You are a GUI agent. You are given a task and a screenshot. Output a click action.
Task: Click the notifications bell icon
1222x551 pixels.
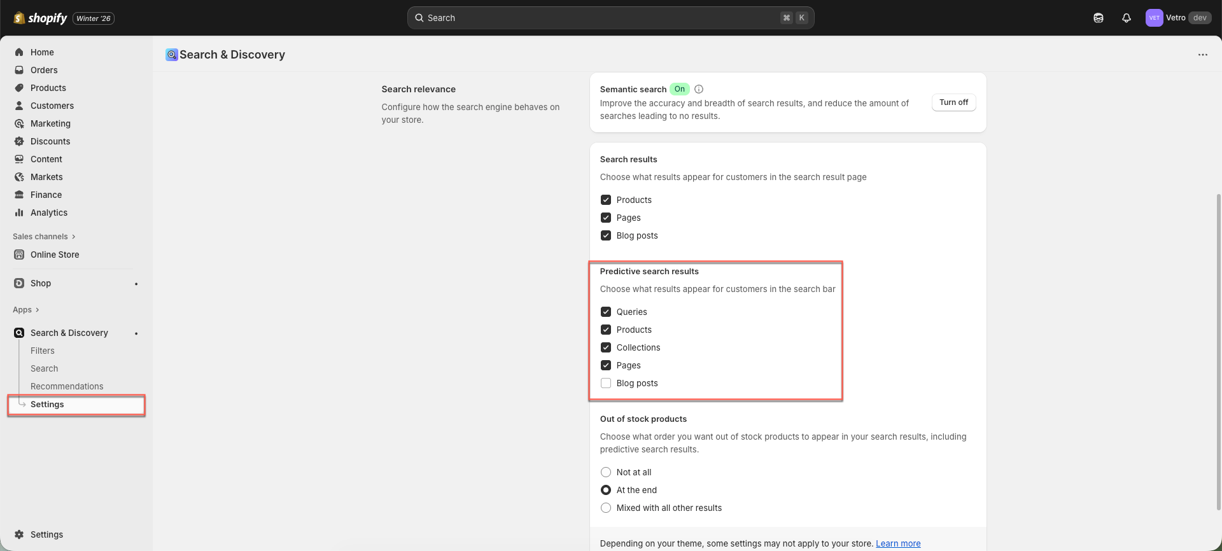(1126, 18)
